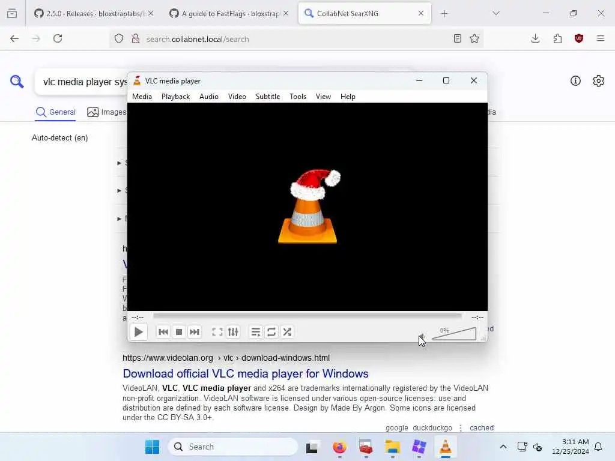
Task: Open the Windows Start menu
Action: click(152, 447)
